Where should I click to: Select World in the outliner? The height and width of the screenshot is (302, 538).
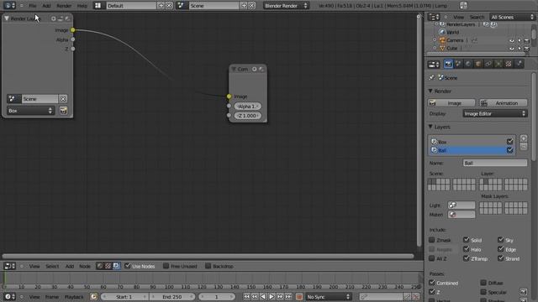(452, 32)
